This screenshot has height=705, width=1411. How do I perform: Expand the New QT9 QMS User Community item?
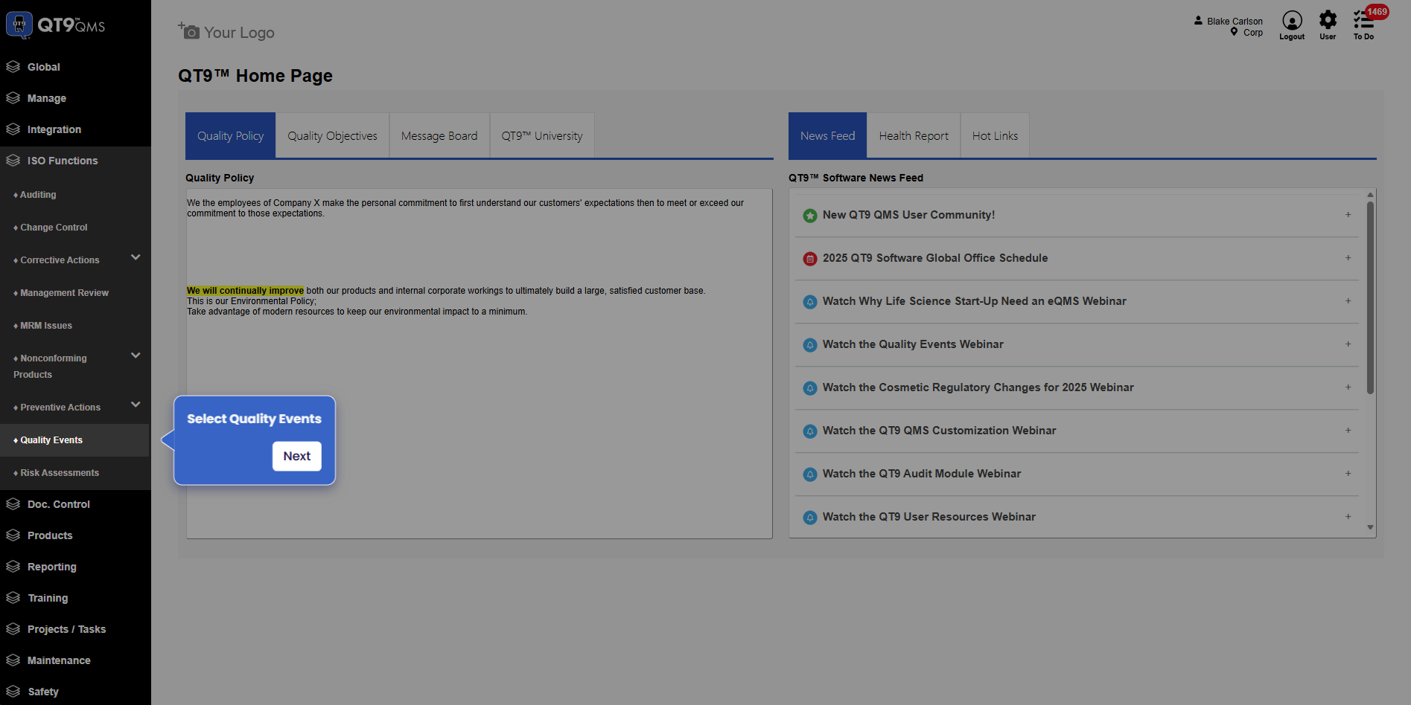1348,215
